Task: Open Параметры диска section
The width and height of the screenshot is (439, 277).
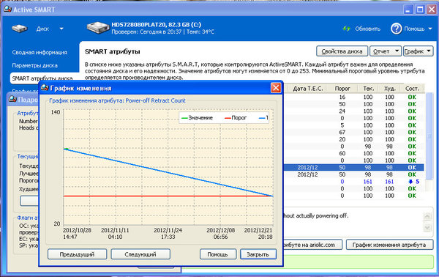Action: tap(34, 65)
